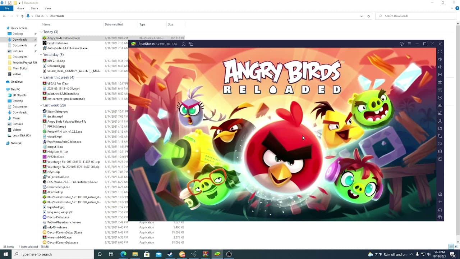This screenshot has width=460, height=259.
Task: Select VEGAS Pro 17.rar file
Action: pyautogui.click(x=58, y=83)
